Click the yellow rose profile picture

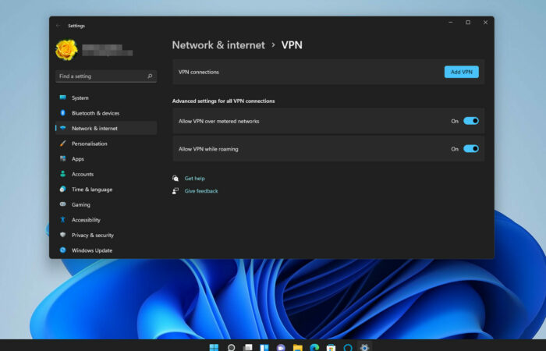pos(66,50)
